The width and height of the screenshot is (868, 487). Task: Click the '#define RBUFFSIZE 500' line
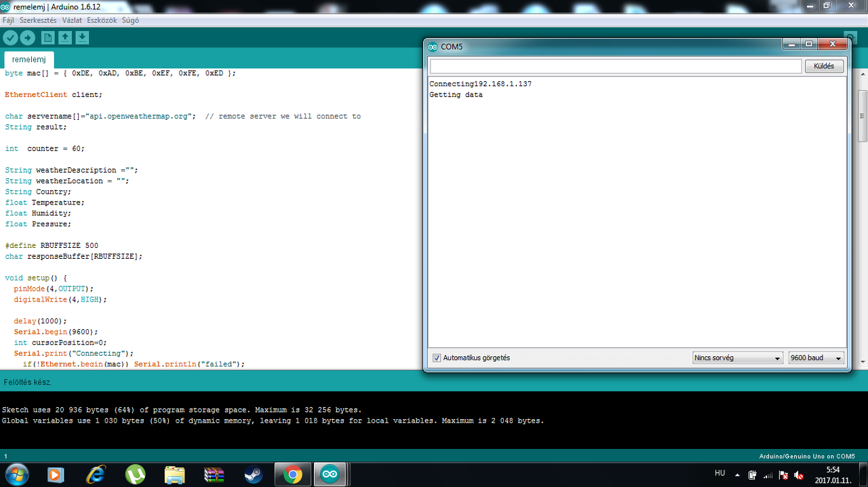(x=52, y=245)
